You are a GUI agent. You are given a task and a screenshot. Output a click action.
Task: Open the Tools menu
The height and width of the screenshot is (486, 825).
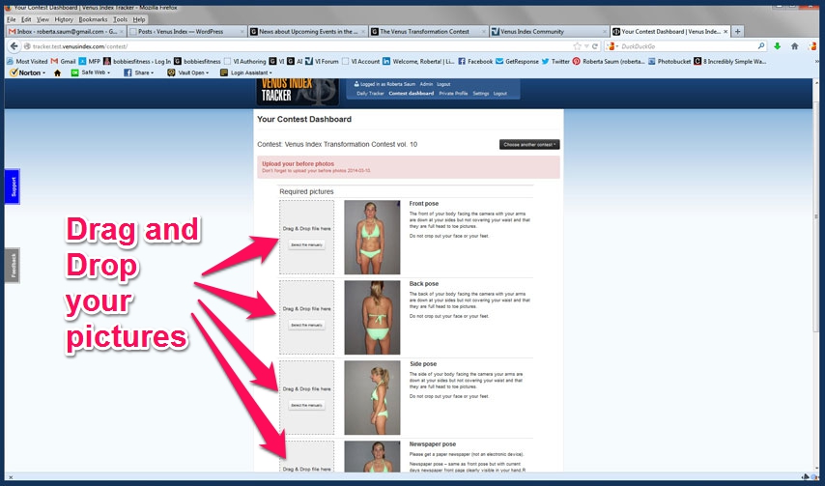(121, 19)
